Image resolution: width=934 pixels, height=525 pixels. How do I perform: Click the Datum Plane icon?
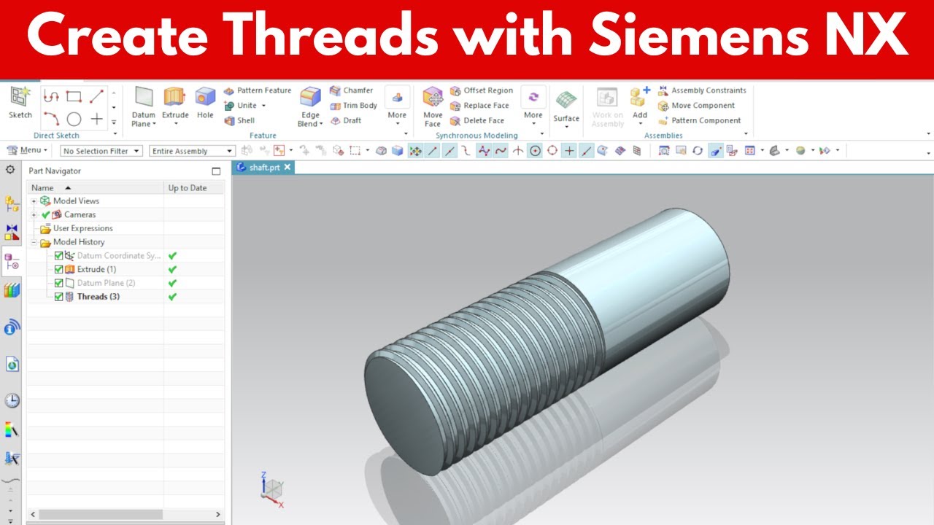click(144, 98)
